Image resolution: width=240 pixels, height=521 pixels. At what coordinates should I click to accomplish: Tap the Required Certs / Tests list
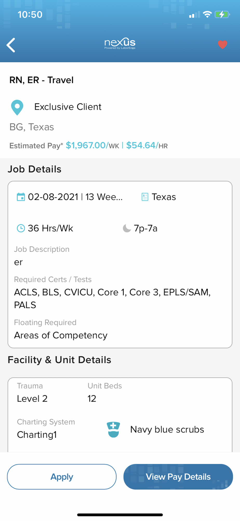pos(112,299)
